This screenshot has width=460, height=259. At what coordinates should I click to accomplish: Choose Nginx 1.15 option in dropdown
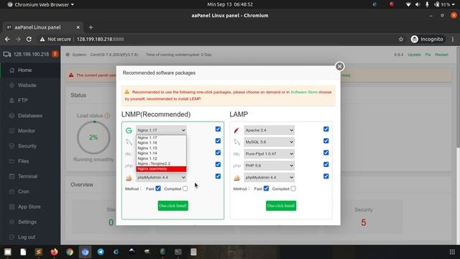coord(161,148)
